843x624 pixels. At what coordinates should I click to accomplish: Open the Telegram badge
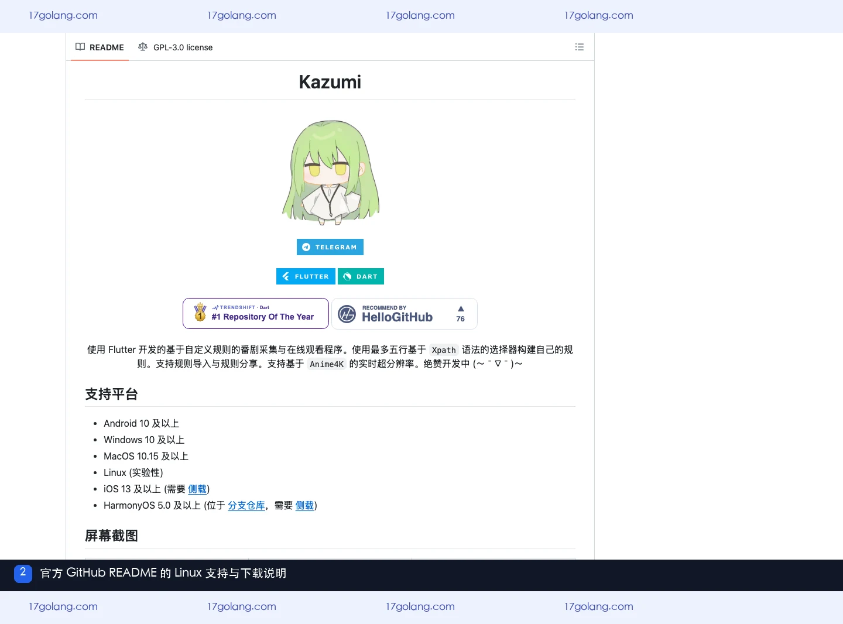click(330, 247)
